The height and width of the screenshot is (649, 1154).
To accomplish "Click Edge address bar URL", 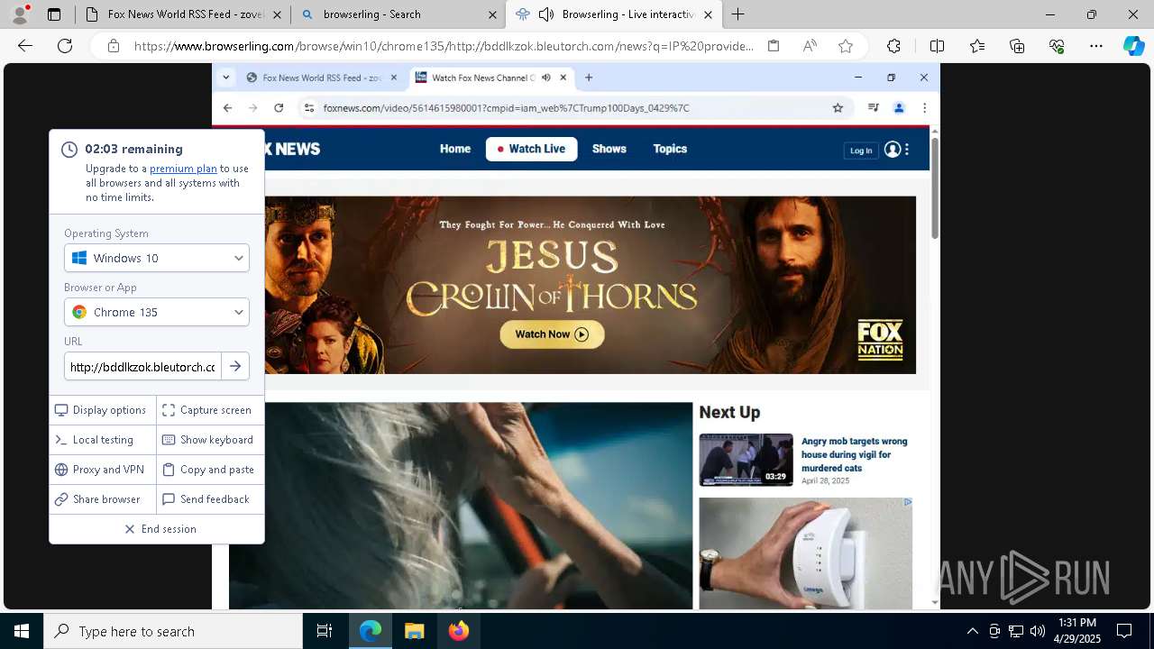I will click(444, 46).
